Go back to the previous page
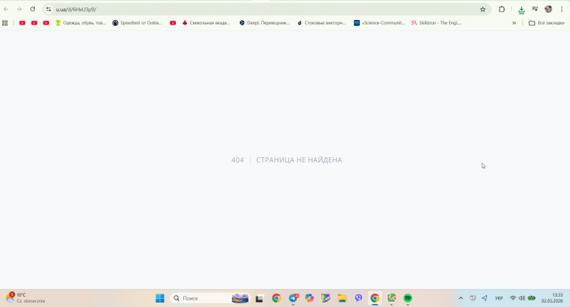 coord(6,10)
